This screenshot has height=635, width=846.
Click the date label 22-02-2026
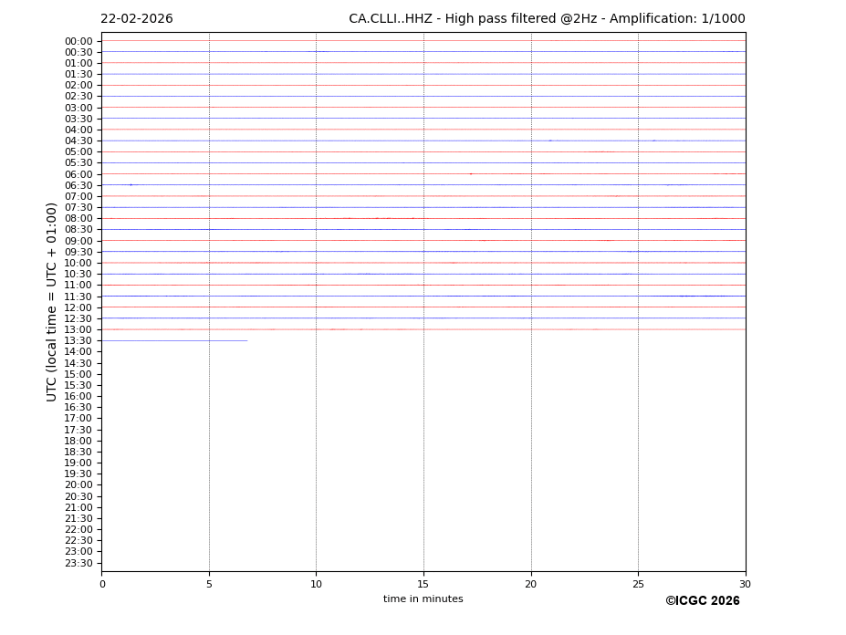coord(136,19)
